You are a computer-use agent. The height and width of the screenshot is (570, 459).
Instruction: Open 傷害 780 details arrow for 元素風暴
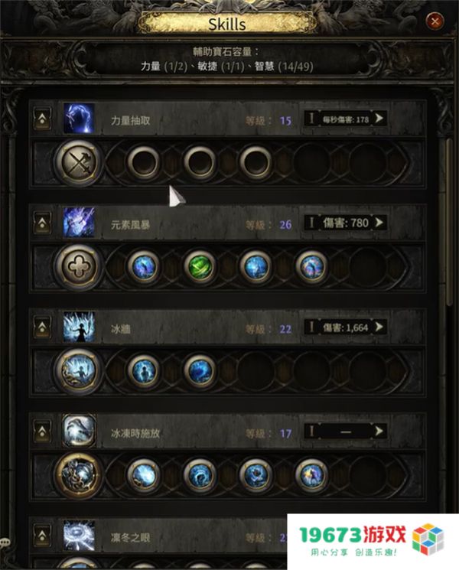coord(379,222)
